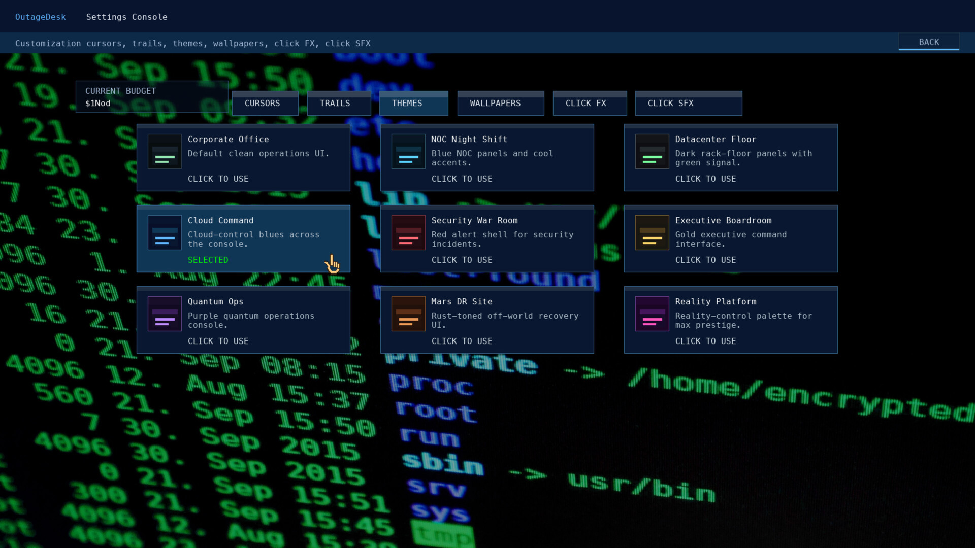Click the CURRENT BUDGET label

tap(121, 91)
